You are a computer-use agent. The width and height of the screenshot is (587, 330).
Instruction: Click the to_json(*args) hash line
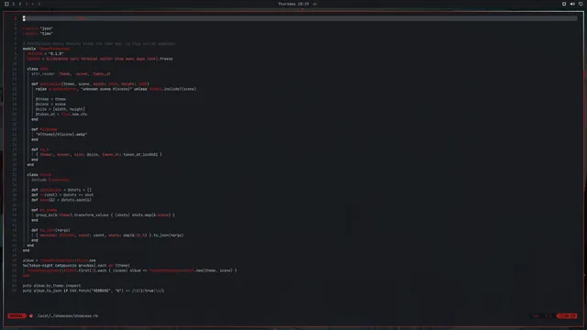110,236
